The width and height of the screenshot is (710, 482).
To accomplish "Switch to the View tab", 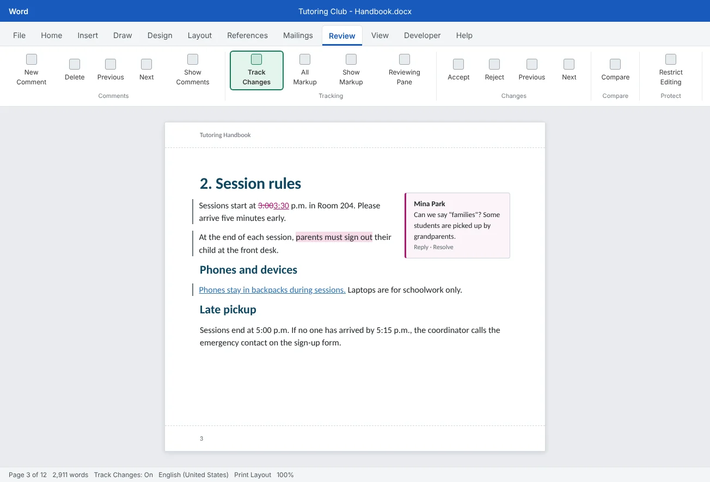I will pos(380,35).
